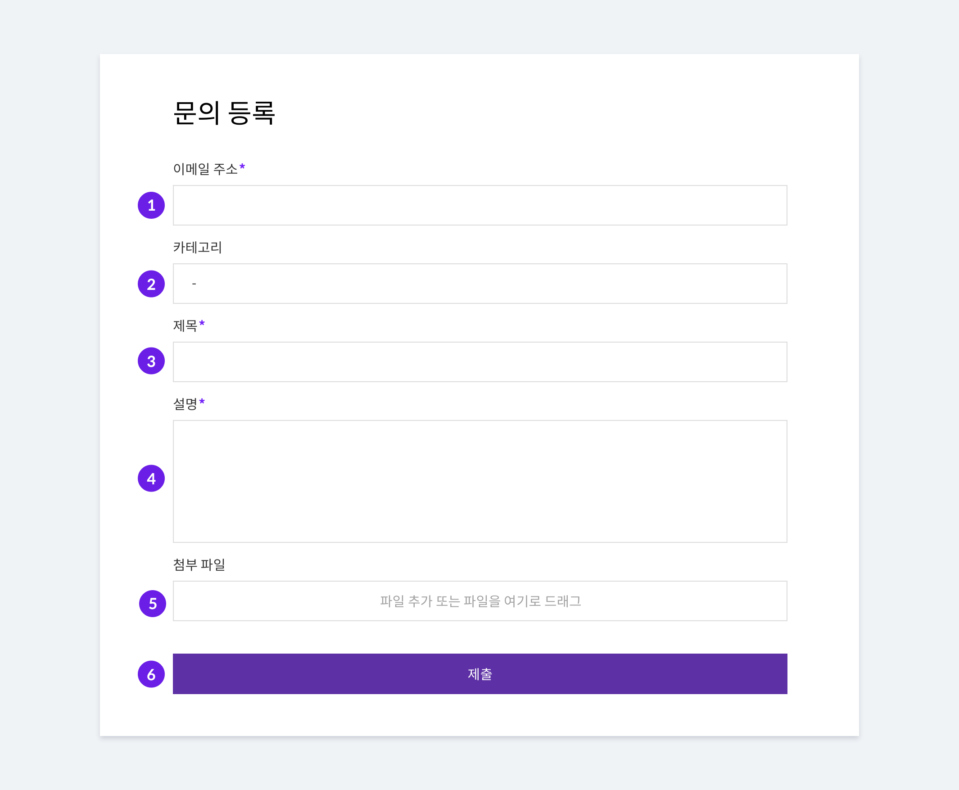959x790 pixels.
Task: Click the 제목 field label
Action: point(185,326)
